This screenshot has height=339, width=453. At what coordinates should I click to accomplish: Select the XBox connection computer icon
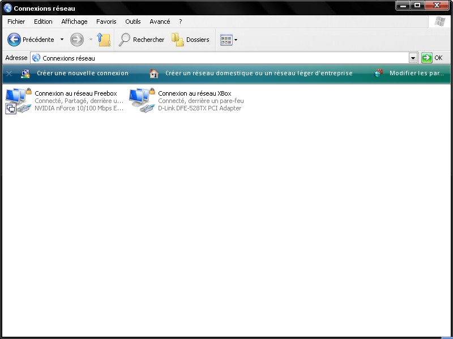(x=142, y=101)
